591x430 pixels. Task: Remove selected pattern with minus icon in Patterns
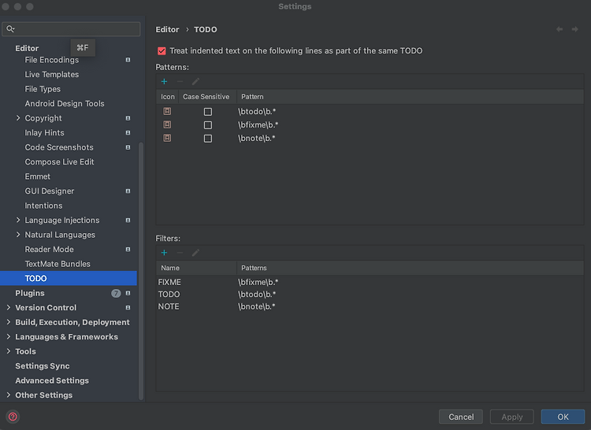click(x=180, y=81)
